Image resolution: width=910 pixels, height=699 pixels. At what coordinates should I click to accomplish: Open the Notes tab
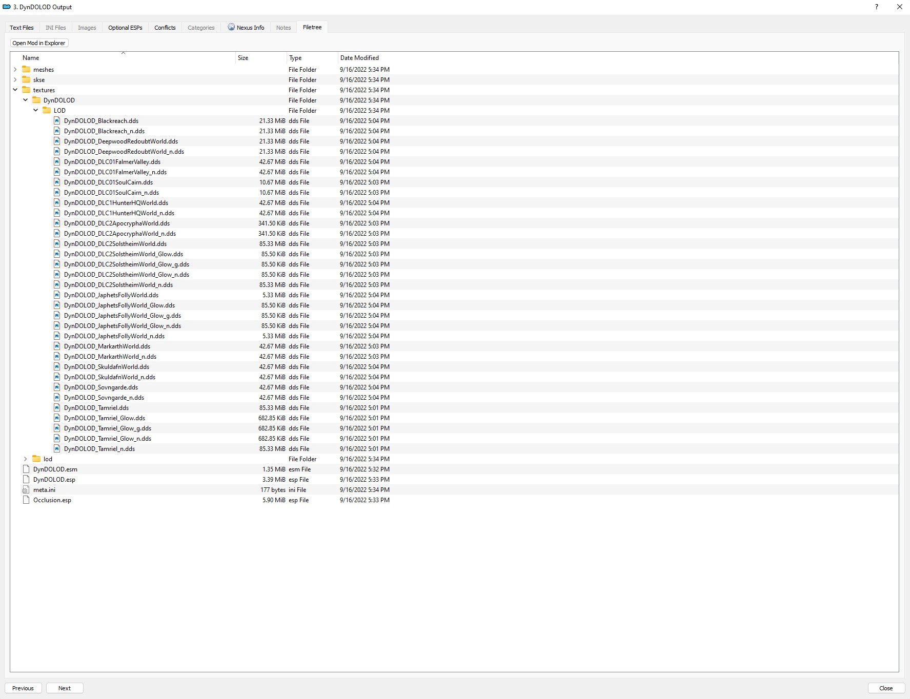pyautogui.click(x=284, y=28)
